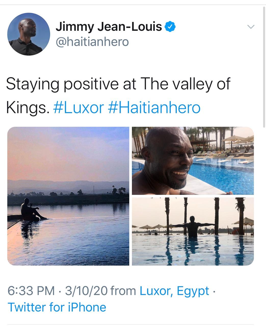
Task: Click the 6:33 PM timestamp
Action: tap(31, 291)
